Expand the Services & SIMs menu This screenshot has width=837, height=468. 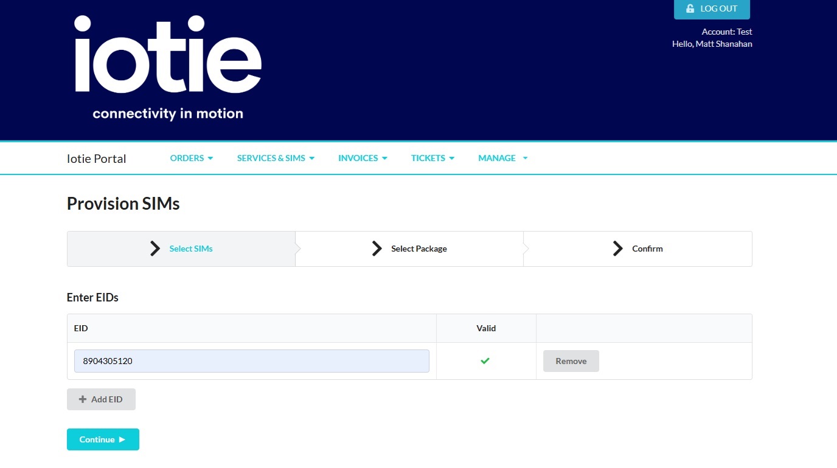coord(276,158)
